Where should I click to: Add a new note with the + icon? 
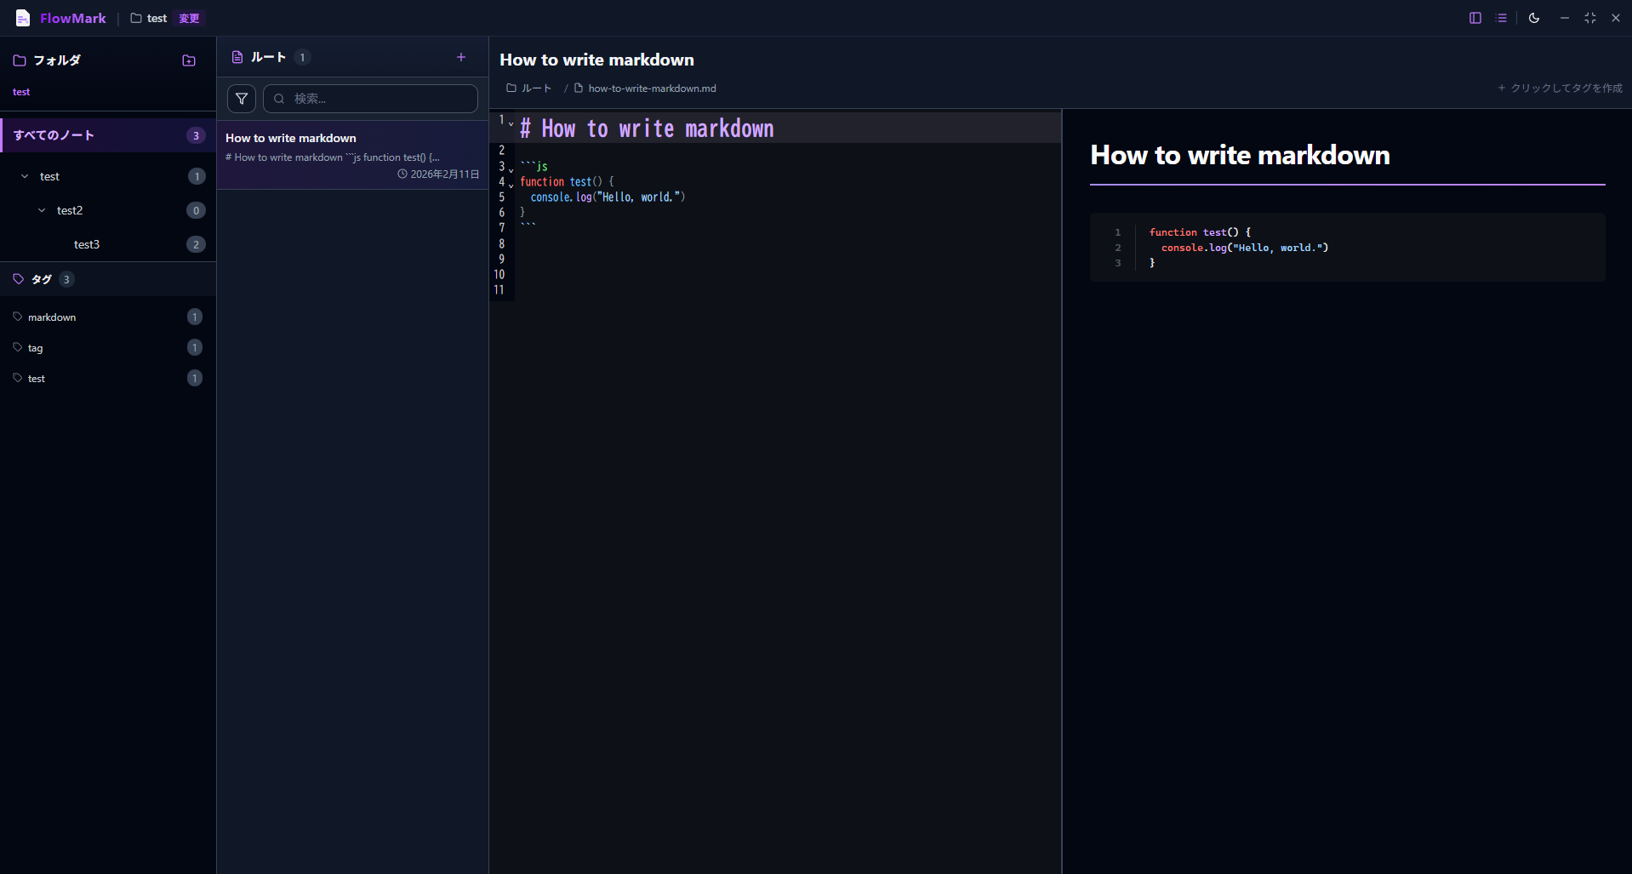(x=460, y=57)
